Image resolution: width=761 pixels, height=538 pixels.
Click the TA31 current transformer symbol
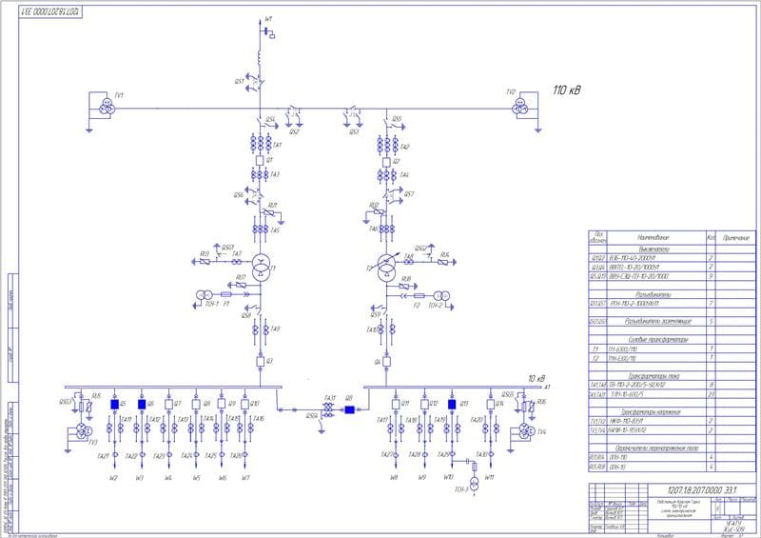click(329, 409)
